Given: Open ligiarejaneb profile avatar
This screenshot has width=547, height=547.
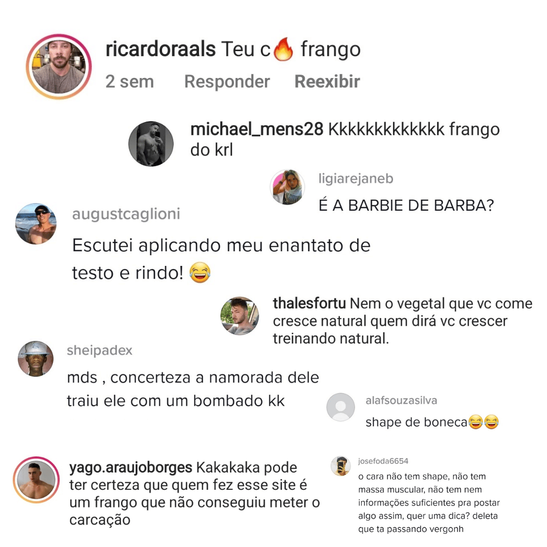Looking at the screenshot, I should coord(288,187).
